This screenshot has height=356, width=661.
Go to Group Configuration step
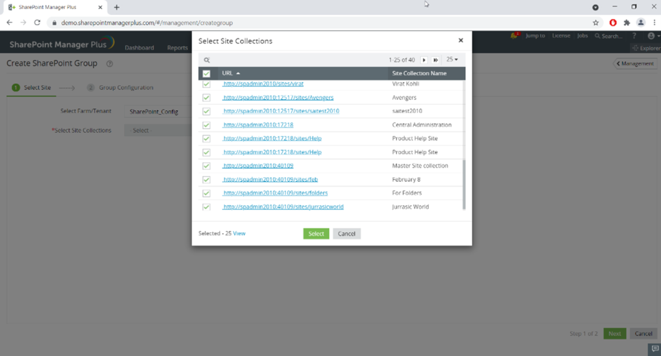[x=120, y=88]
